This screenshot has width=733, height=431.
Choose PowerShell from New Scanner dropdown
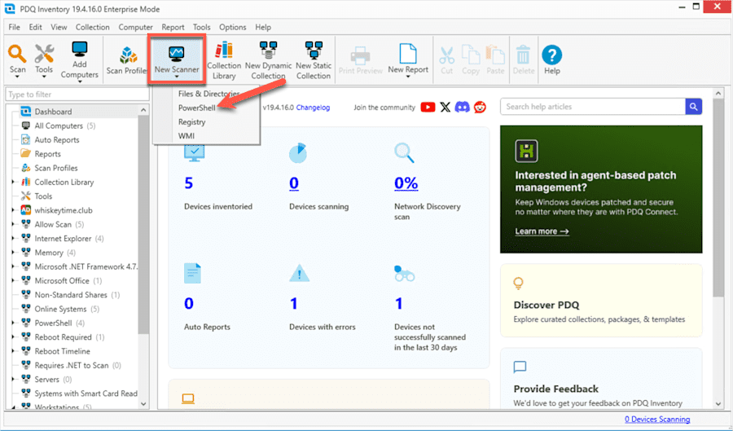197,108
